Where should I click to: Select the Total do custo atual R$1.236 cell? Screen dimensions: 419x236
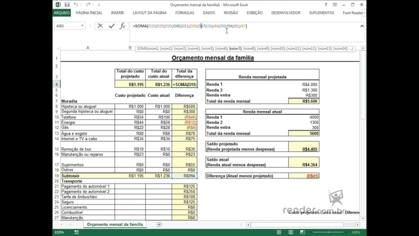158,85
